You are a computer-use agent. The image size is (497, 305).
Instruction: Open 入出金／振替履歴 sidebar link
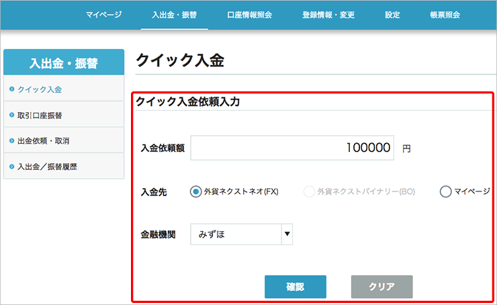47,166
